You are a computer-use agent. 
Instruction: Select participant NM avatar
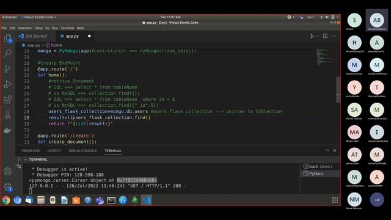point(354,199)
